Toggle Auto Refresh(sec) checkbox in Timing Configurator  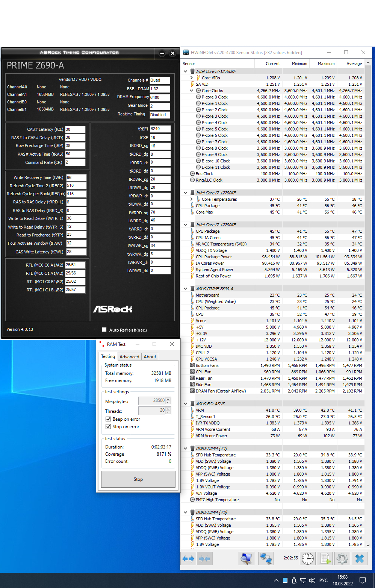click(104, 330)
